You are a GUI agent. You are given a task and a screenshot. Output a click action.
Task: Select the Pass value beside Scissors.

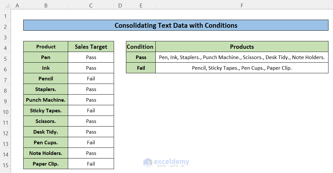[91, 121]
